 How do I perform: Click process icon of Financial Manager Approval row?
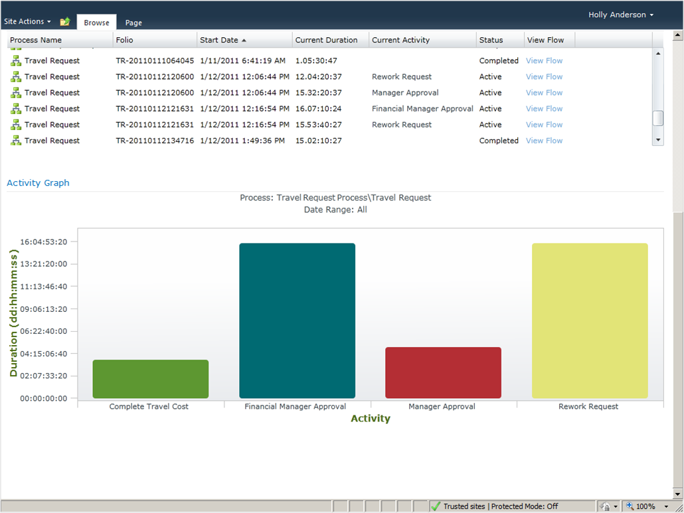click(16, 109)
